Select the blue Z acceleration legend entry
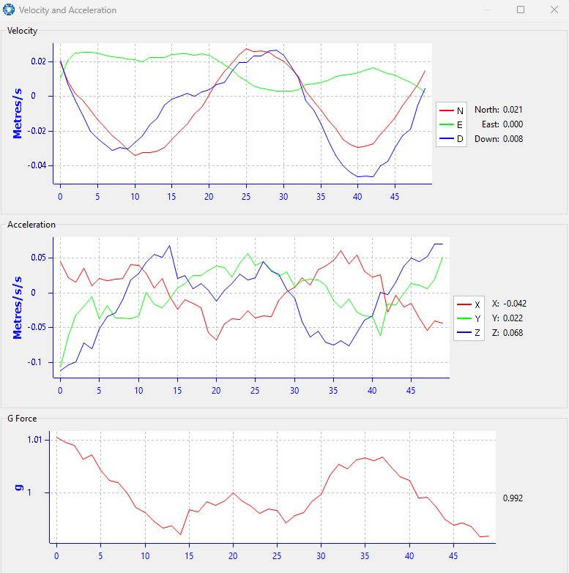The height and width of the screenshot is (573, 569). pos(469,333)
